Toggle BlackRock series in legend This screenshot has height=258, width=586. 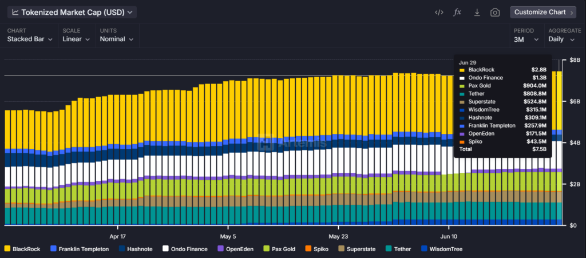click(22, 249)
